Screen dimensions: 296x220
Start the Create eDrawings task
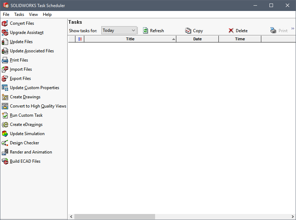[x=26, y=125]
